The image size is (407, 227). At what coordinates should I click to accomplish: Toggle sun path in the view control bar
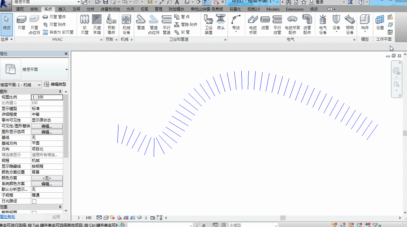(112, 218)
